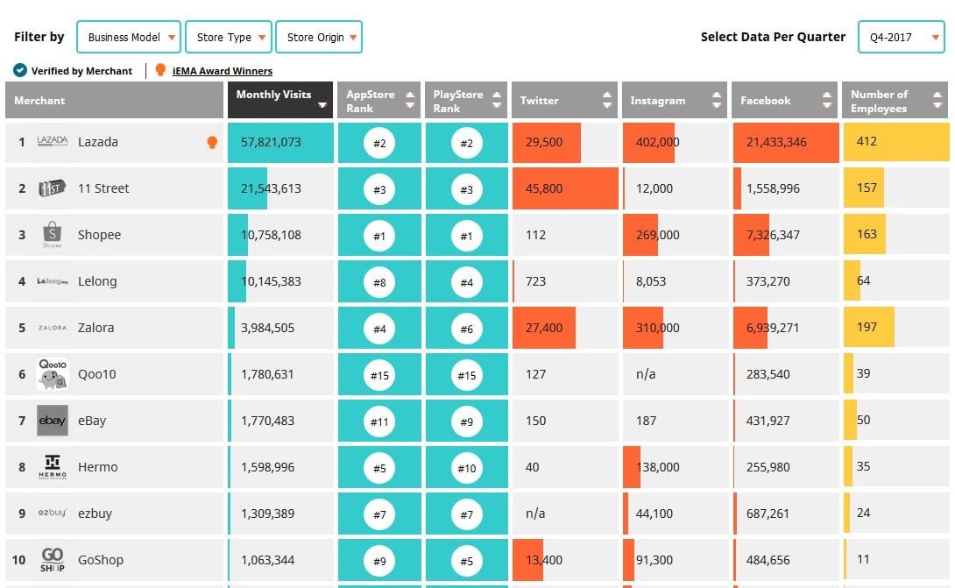The height and width of the screenshot is (588, 955).
Task: Sort by Number of Employees header
Action: (x=895, y=101)
